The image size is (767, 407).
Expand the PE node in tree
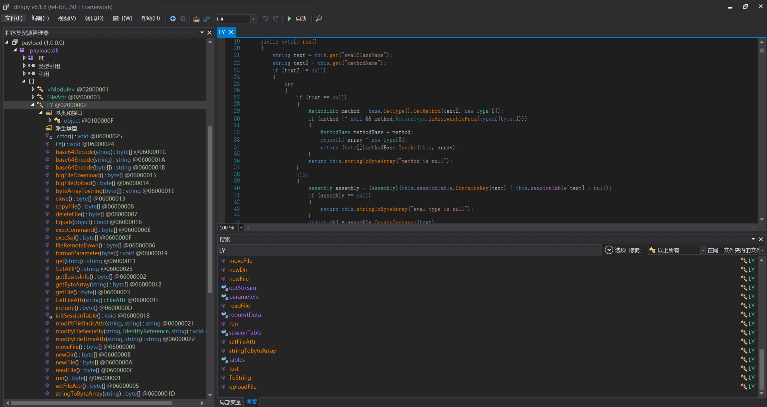tap(24, 58)
